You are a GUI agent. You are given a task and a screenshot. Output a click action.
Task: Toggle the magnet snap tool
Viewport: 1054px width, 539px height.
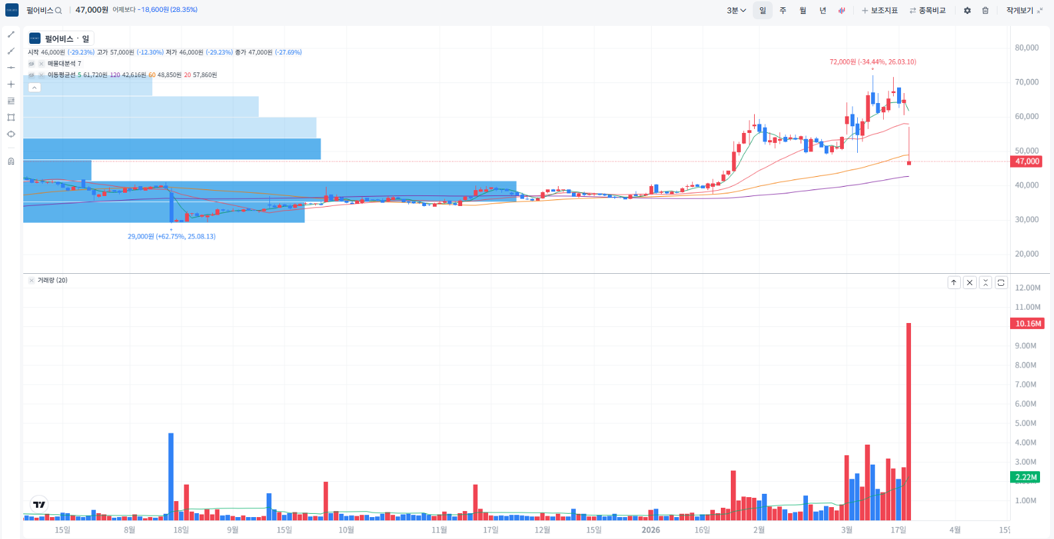point(11,162)
